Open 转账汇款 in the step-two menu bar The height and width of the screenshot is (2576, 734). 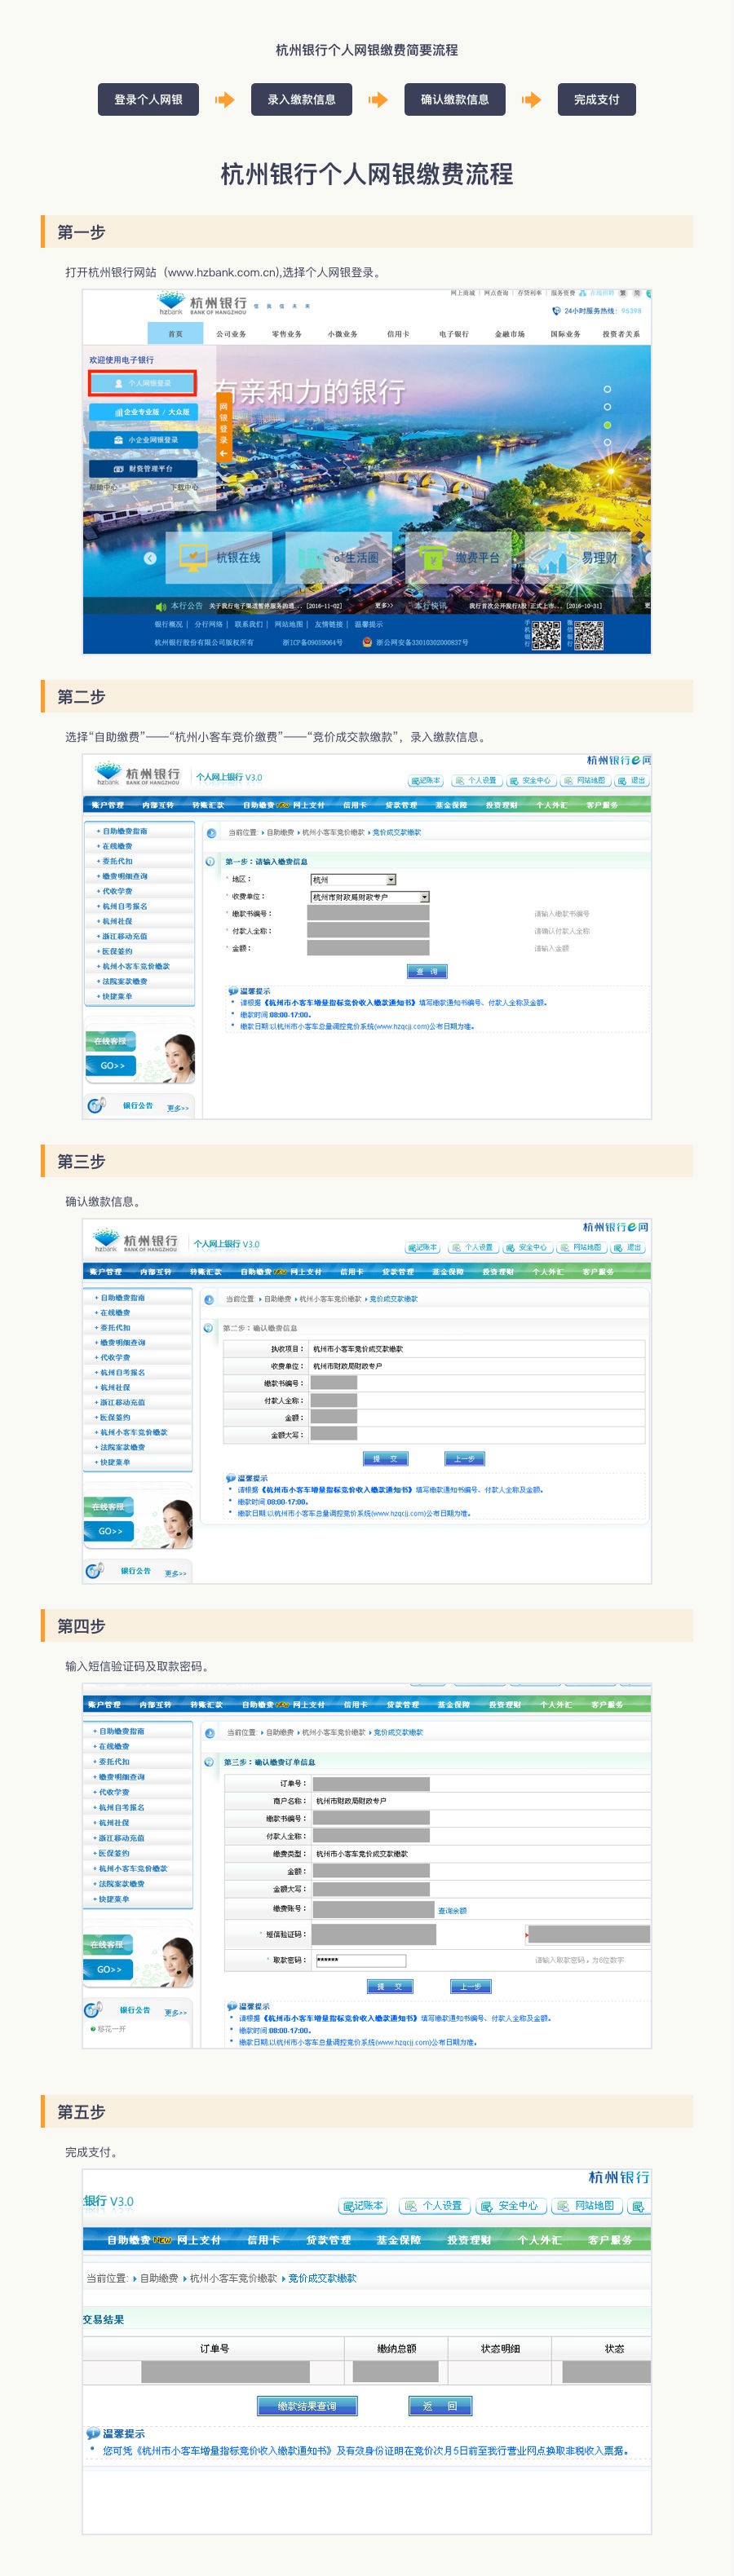[x=208, y=805]
